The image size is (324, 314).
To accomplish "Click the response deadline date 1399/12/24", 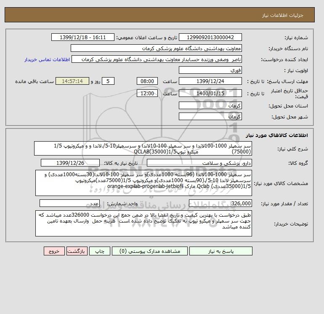I will [210, 81].
